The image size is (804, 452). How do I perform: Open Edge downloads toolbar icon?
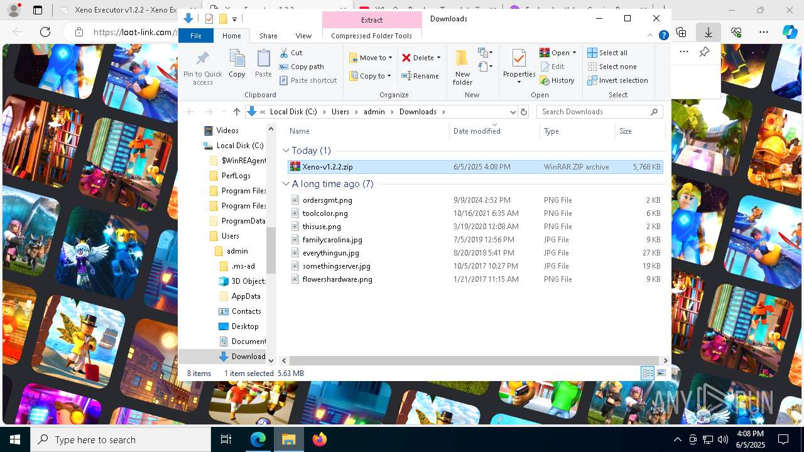click(709, 32)
